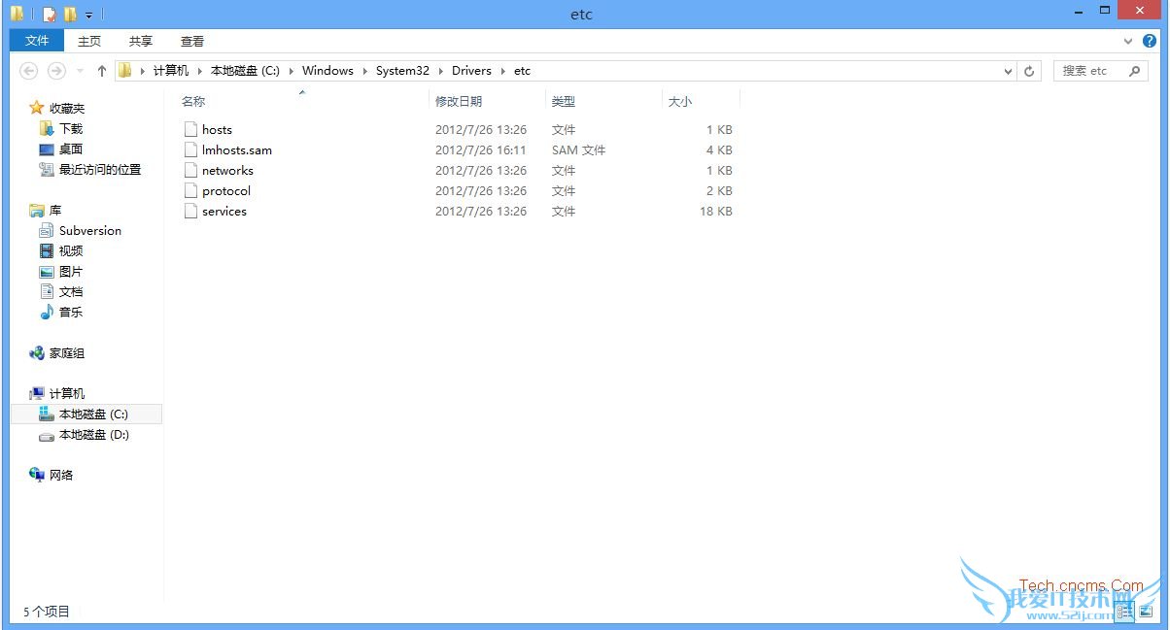
Task: Open the 文件 menu
Action: 37,41
